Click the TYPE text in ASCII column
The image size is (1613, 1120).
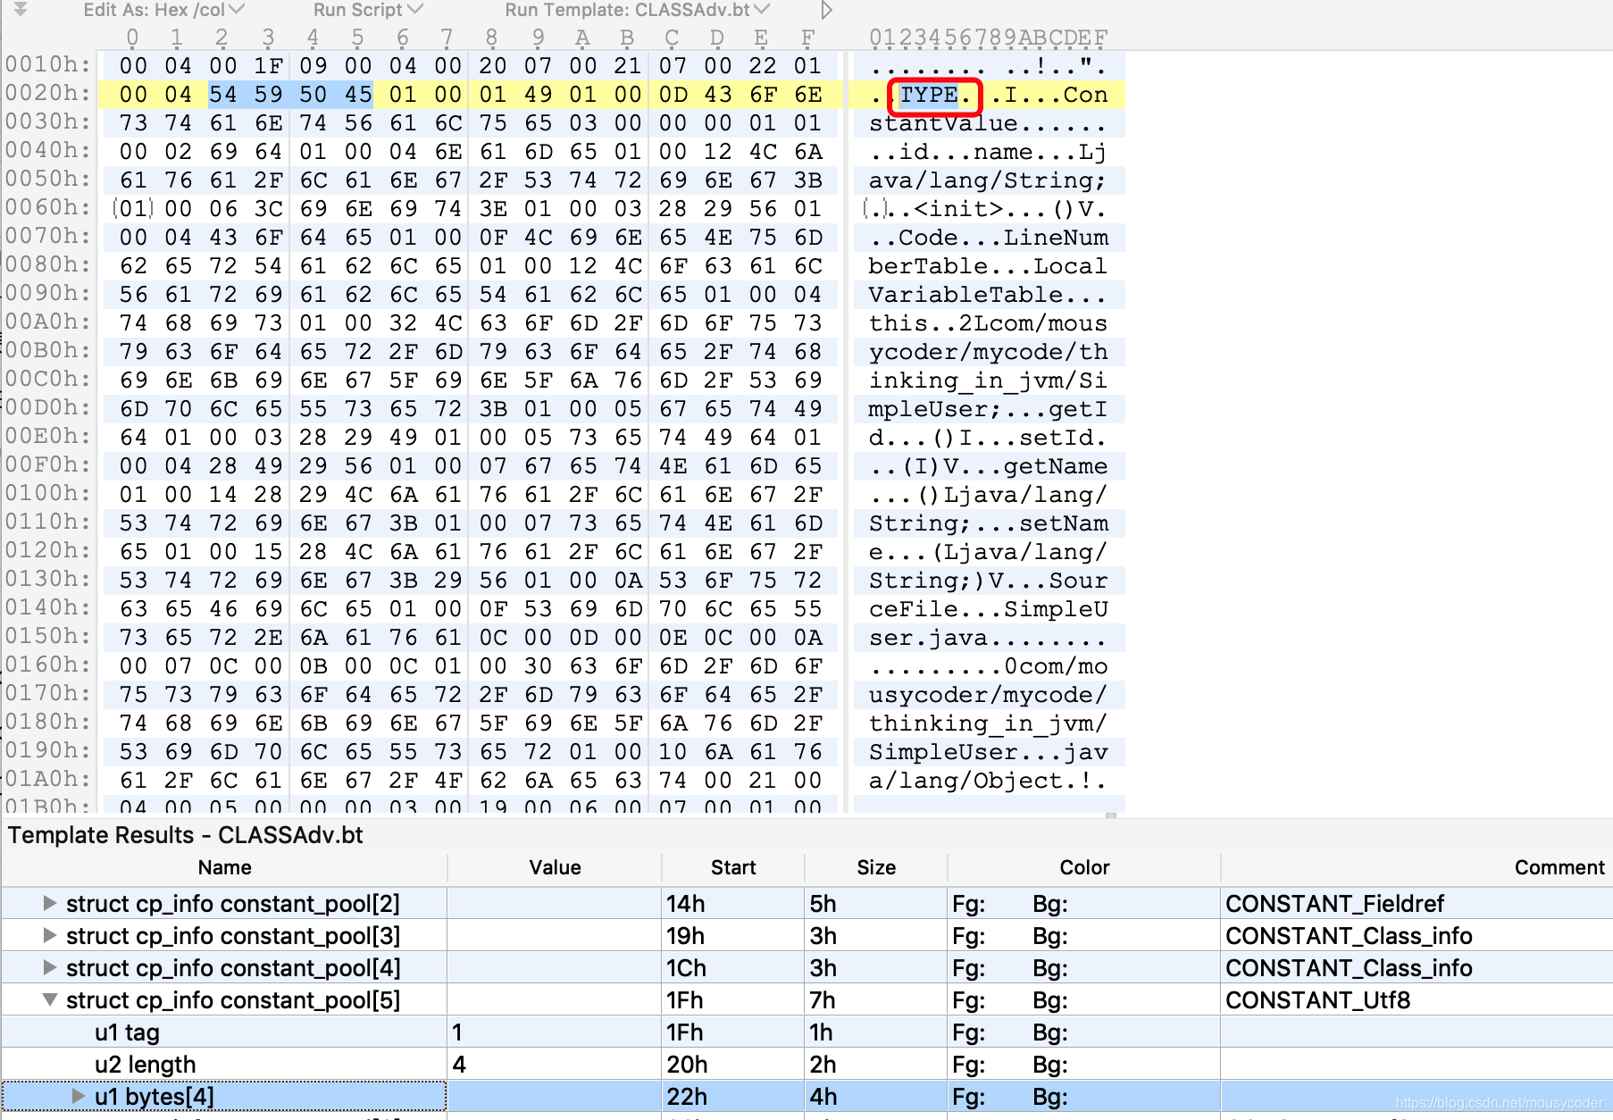click(929, 95)
